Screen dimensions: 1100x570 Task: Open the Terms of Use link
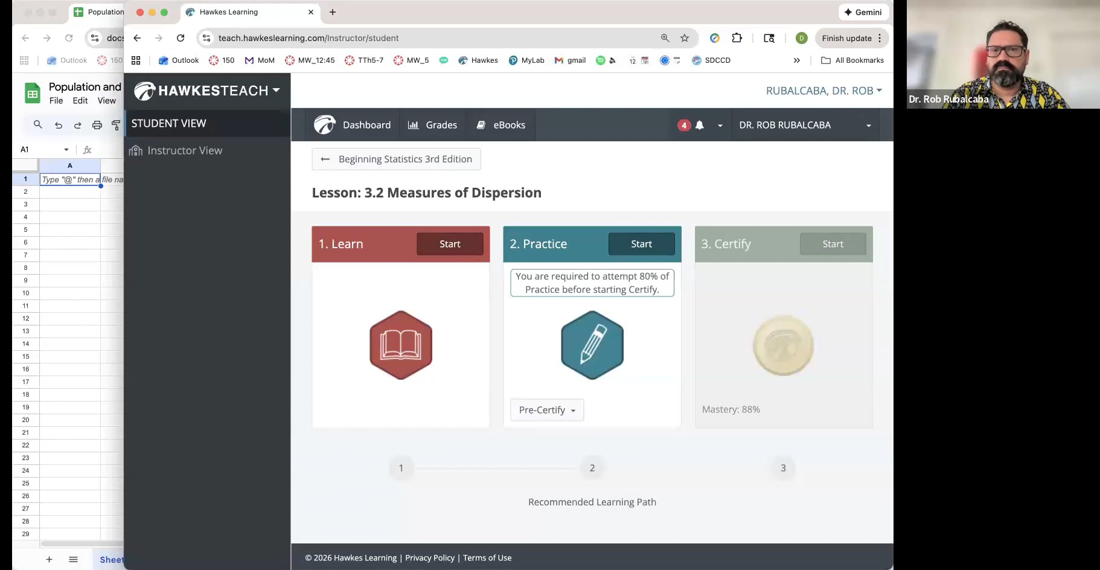(487, 558)
